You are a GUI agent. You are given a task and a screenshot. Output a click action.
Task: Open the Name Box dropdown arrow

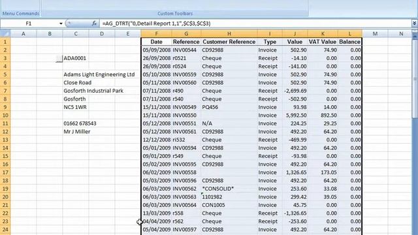coord(61,23)
